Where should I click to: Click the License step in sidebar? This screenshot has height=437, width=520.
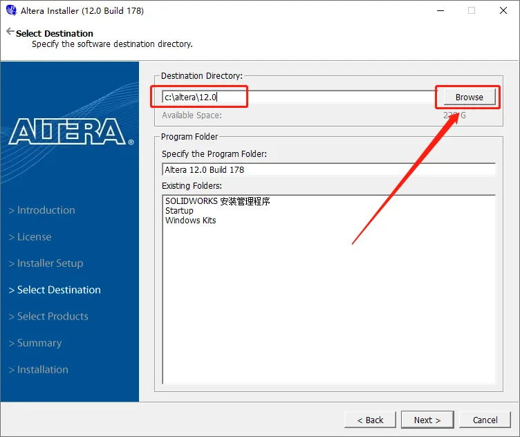(30, 236)
